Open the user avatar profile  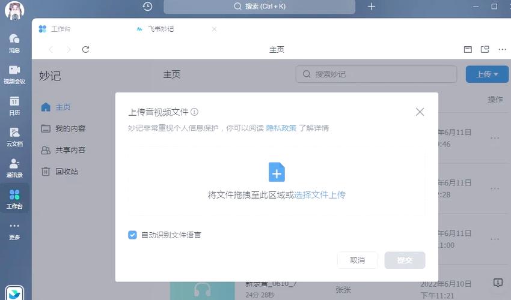14,10
